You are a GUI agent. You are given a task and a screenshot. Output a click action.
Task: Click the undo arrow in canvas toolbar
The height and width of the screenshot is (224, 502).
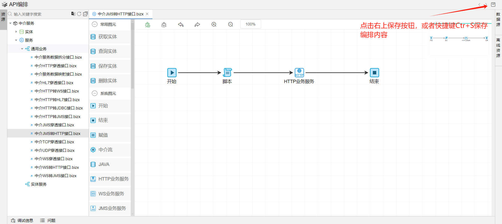(181, 24)
